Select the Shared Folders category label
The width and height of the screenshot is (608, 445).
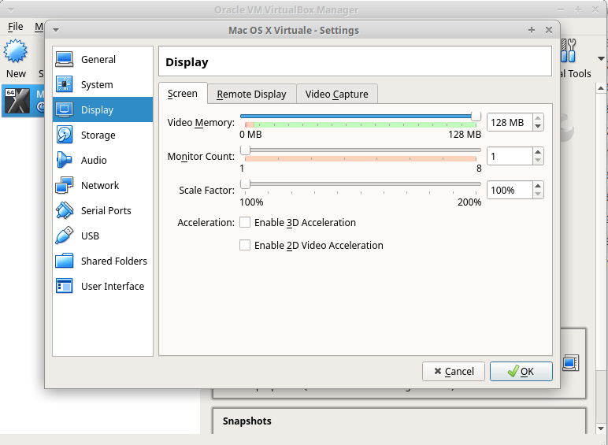114,261
